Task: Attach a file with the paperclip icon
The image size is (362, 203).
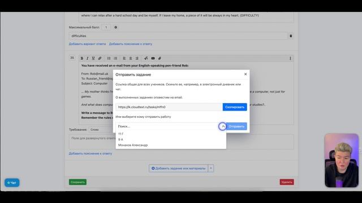Action: (160, 59)
